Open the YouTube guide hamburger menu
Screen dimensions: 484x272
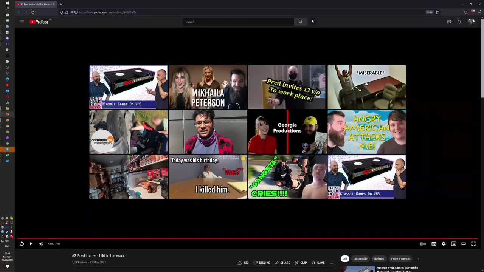tap(22, 22)
